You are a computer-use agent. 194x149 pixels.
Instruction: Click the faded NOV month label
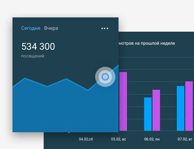coord(88,124)
